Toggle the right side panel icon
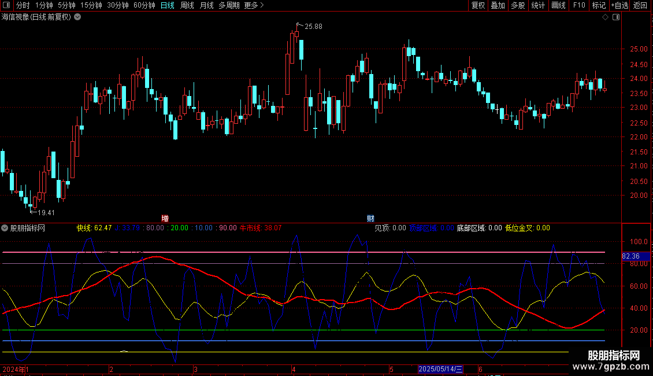653x376 pixels. point(616,17)
